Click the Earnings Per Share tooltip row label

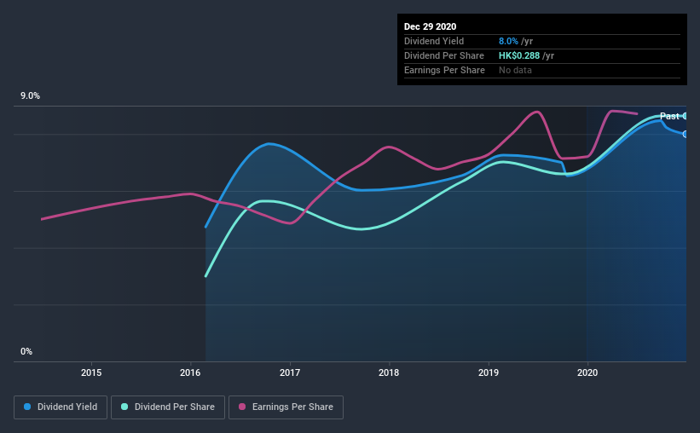click(x=444, y=70)
